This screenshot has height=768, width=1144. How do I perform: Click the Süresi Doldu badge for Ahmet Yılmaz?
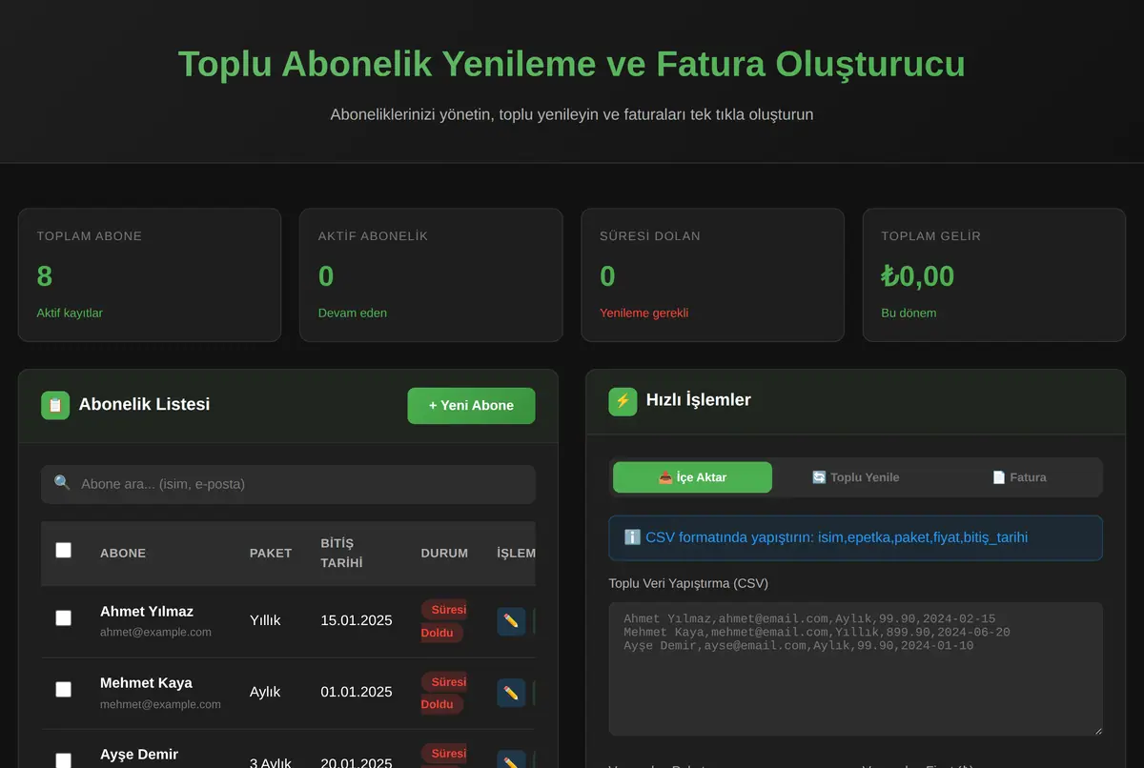tap(444, 621)
